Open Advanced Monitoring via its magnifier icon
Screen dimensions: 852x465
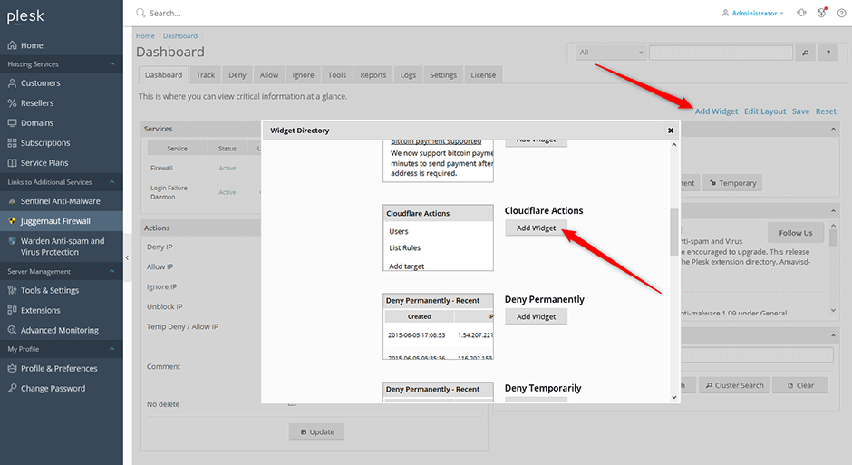coord(12,330)
